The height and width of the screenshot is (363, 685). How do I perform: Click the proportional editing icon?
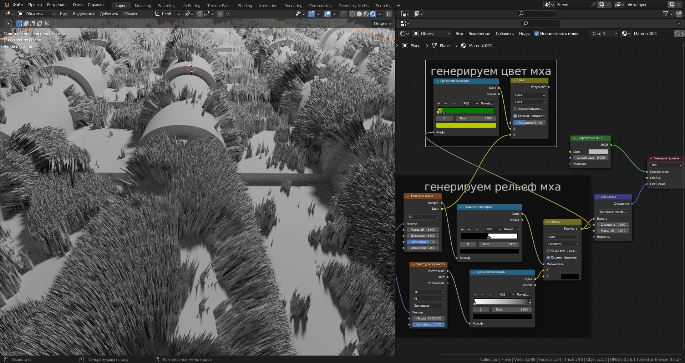click(220, 14)
